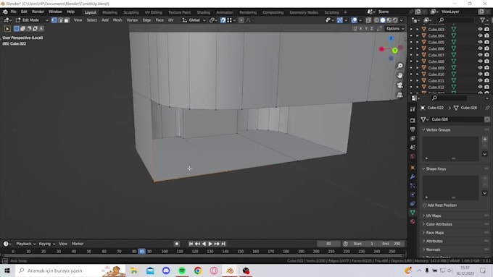Image resolution: width=493 pixels, height=277 pixels.
Task: Expand the UV Maps panel
Action: (x=423, y=216)
